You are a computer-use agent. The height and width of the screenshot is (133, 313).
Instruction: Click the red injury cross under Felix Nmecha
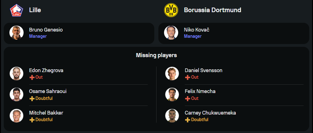coord(188,98)
